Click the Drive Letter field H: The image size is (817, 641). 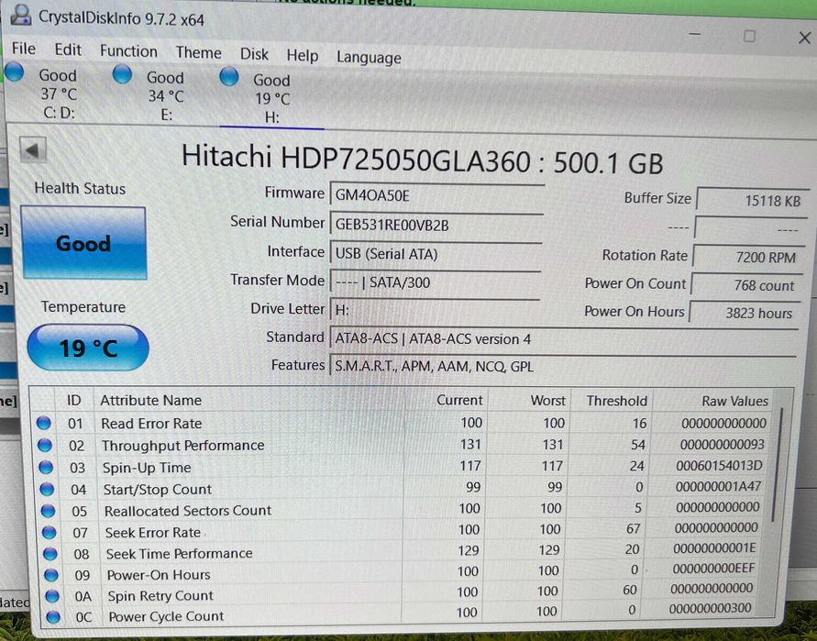point(435,311)
